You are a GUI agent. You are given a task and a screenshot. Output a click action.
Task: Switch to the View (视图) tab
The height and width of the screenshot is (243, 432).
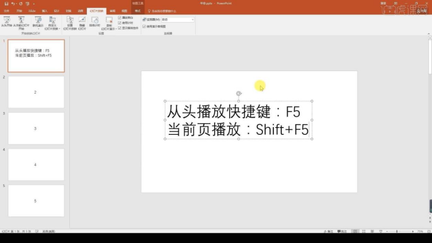125,11
